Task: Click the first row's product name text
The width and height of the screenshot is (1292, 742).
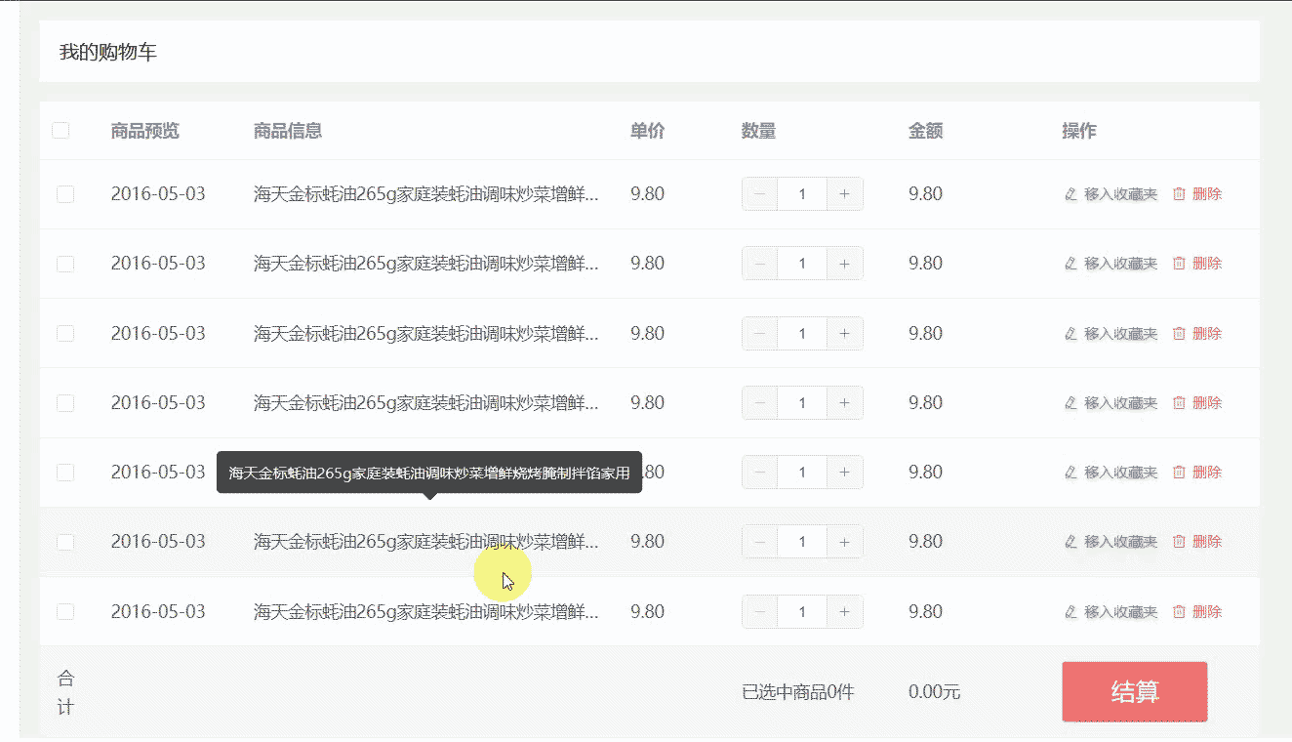Action: point(426,194)
